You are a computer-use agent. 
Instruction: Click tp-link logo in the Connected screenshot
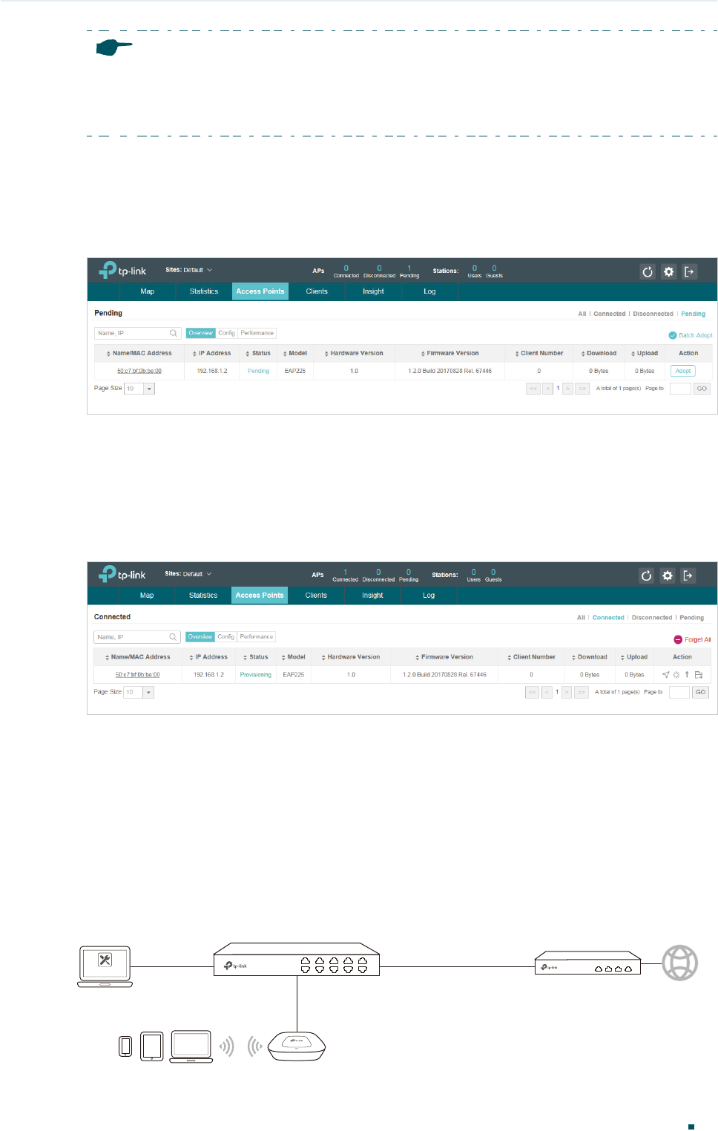[122, 574]
